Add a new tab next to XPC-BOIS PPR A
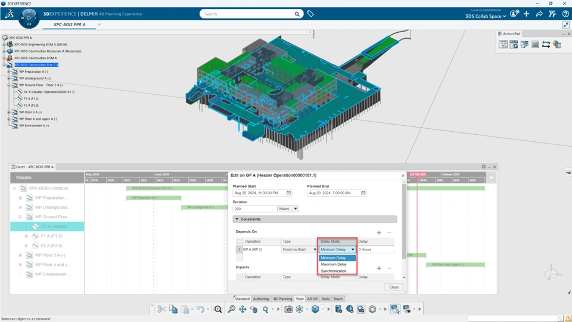 pyautogui.click(x=100, y=24)
